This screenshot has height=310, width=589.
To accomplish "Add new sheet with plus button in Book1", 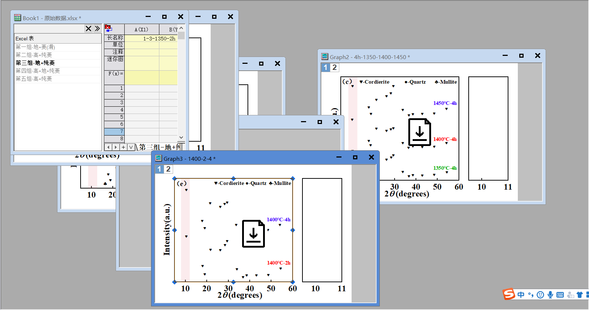I will [x=123, y=147].
